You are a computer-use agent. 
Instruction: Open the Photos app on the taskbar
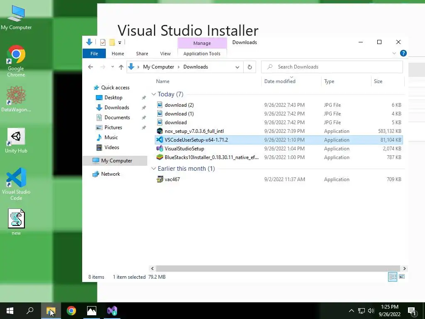pos(92,311)
